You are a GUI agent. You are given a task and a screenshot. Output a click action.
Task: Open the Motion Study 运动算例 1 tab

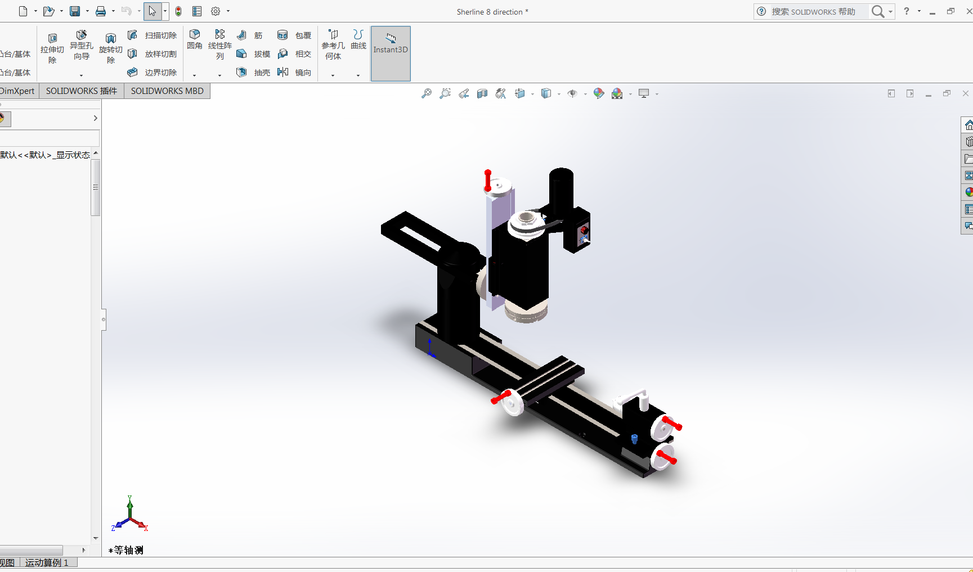pos(47,562)
